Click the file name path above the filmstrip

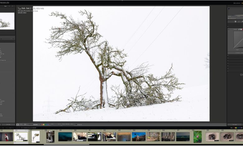point(29,128)
